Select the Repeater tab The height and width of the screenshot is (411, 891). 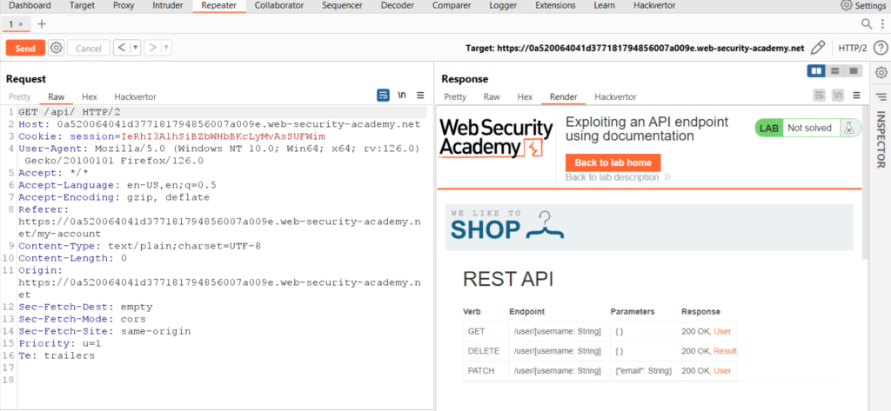click(x=218, y=6)
